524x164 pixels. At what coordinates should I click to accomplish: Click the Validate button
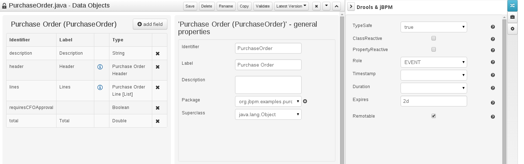(x=263, y=6)
